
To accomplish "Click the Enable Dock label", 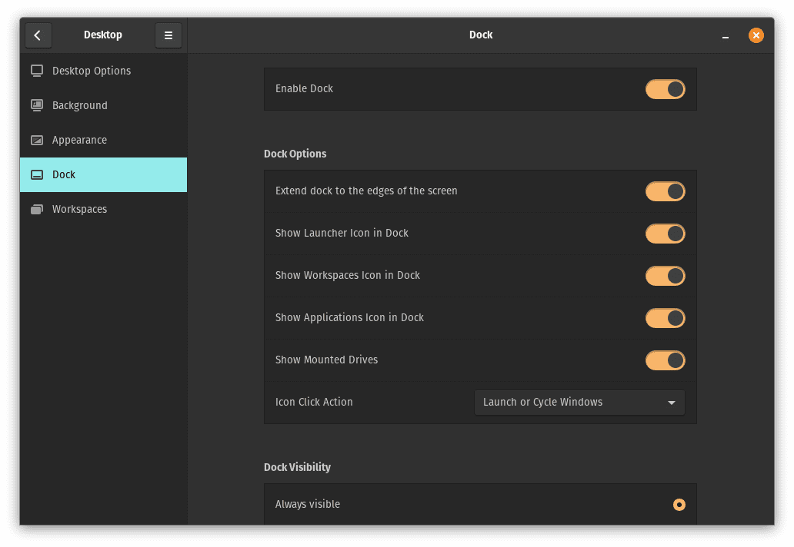I will 305,89.
